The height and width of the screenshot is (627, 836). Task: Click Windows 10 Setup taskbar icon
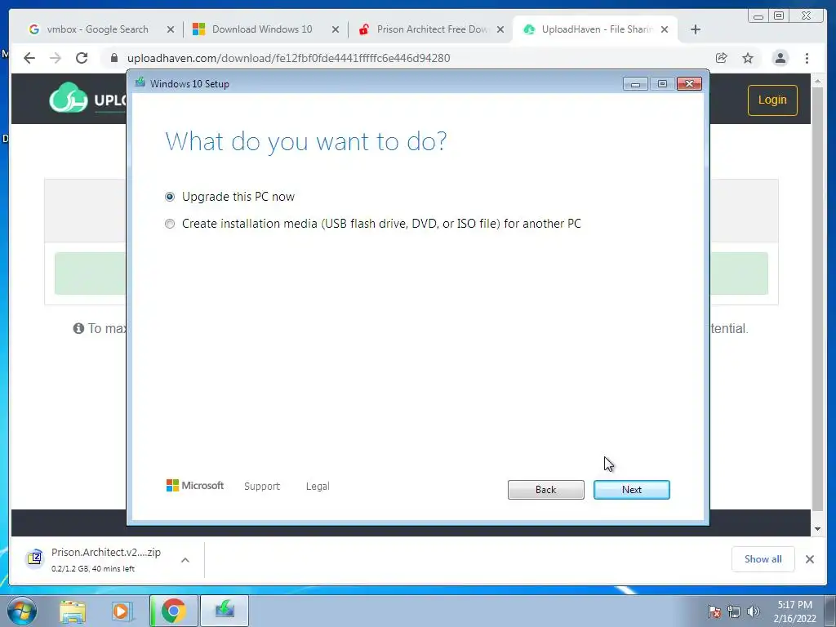[225, 611]
